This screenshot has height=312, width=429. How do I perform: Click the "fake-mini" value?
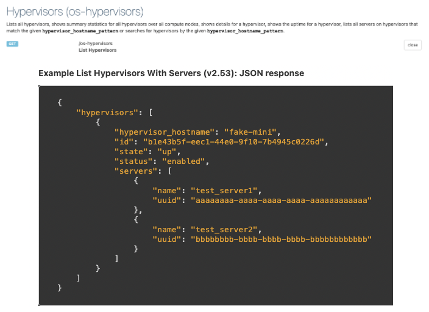coord(250,132)
